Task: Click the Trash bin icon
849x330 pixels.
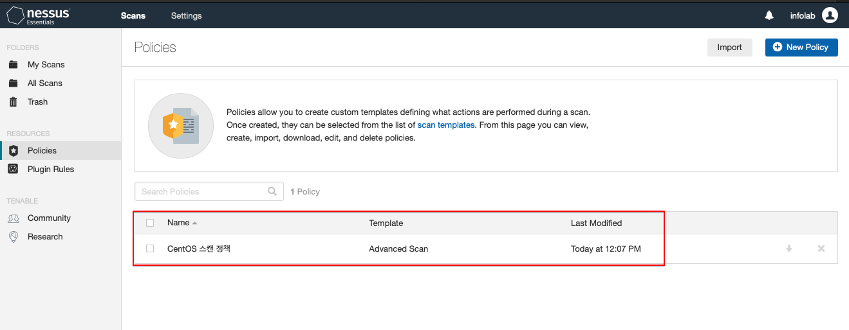Action: 13,102
